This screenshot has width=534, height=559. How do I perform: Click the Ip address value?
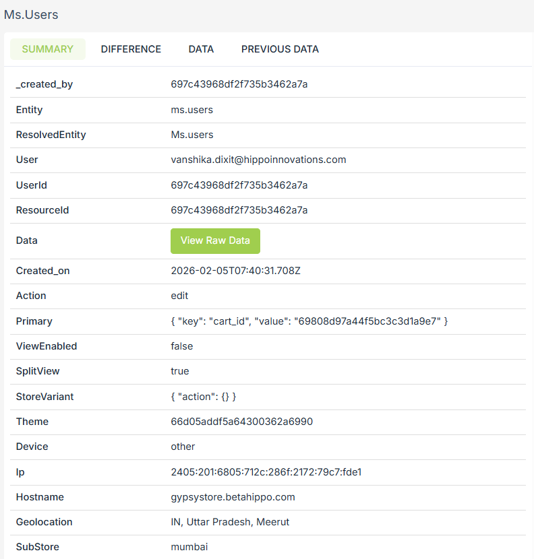(266, 472)
